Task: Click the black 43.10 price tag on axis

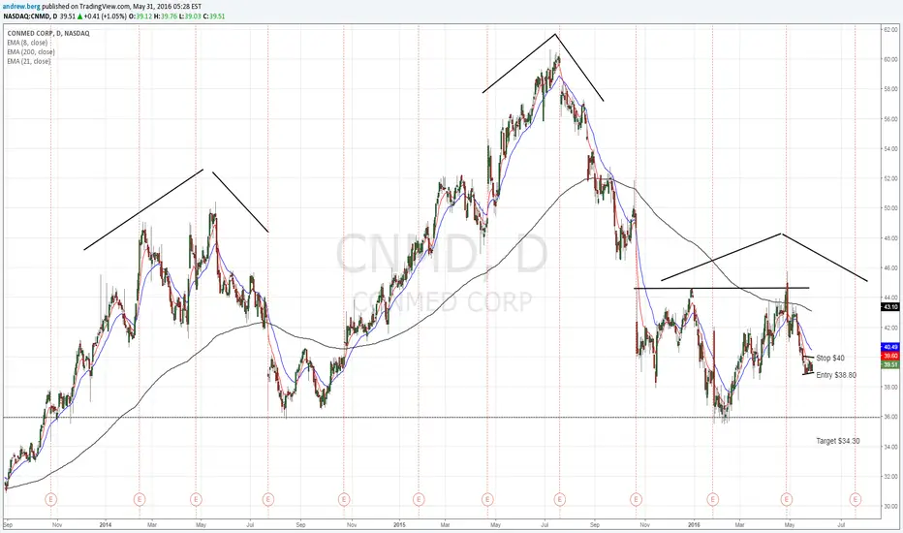Action: coord(890,307)
